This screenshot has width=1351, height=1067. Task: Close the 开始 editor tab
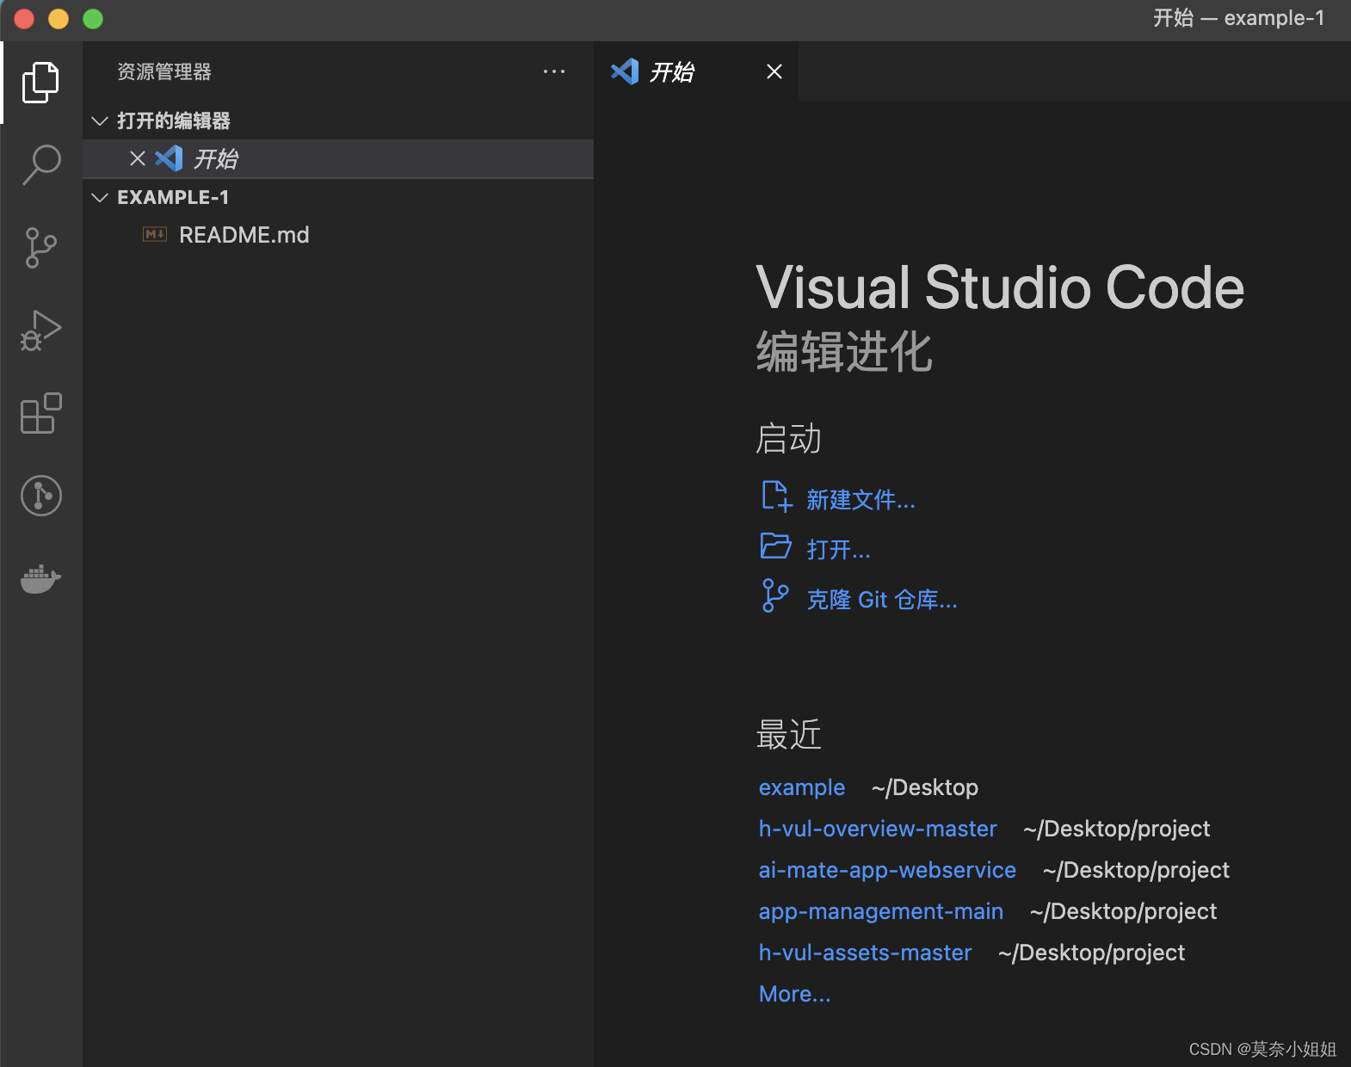[774, 71]
